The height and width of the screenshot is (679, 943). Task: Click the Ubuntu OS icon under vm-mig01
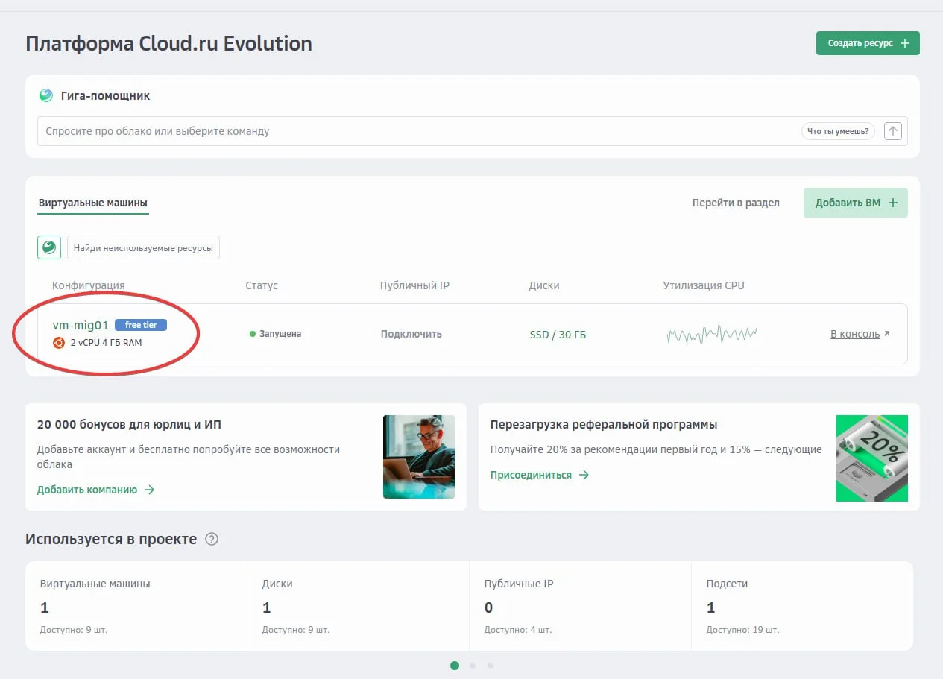coord(58,343)
